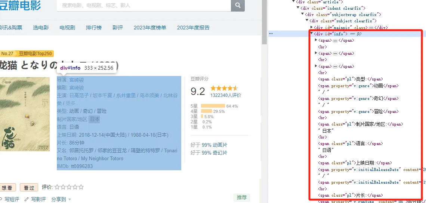The image size is (426, 203).
Task: Click the 99% 奇幻片 link
Action: pos(214,153)
